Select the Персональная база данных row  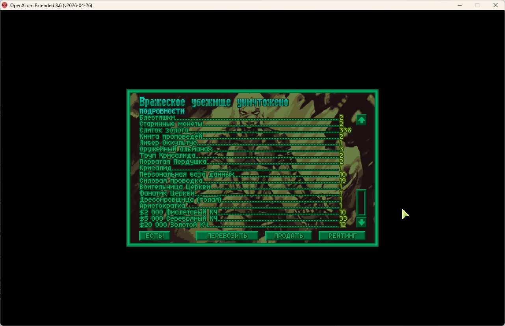click(245, 174)
